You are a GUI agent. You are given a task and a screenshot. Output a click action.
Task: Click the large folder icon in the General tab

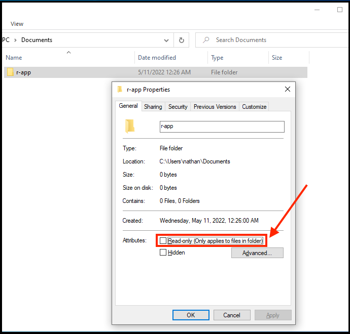pos(130,126)
